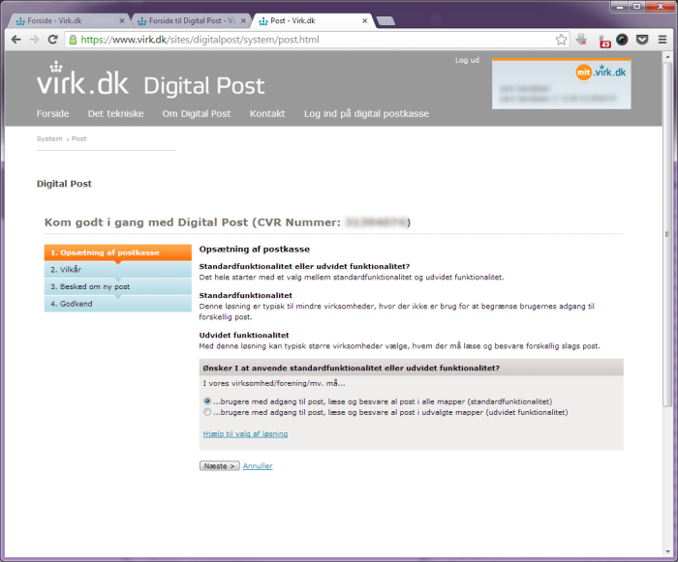Maximize the browser window
678x562 pixels.
pos(636,7)
